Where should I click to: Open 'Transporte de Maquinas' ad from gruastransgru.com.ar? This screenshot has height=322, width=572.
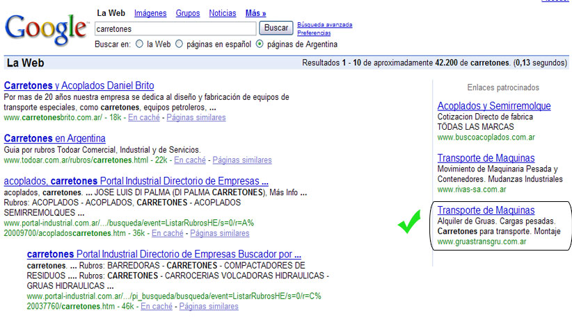(486, 210)
